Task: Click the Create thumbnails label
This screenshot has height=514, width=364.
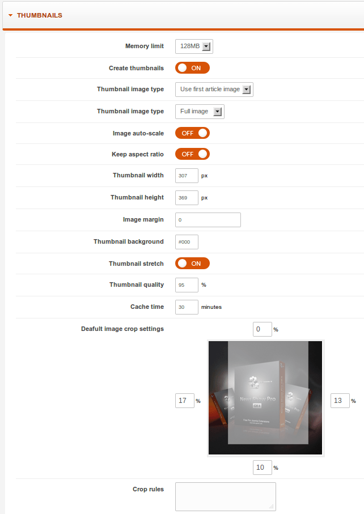Action: point(136,68)
